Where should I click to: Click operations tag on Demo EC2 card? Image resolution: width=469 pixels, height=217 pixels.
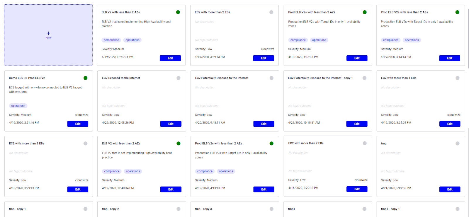[18, 106]
